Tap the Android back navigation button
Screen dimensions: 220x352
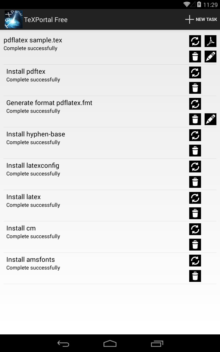click(x=63, y=343)
